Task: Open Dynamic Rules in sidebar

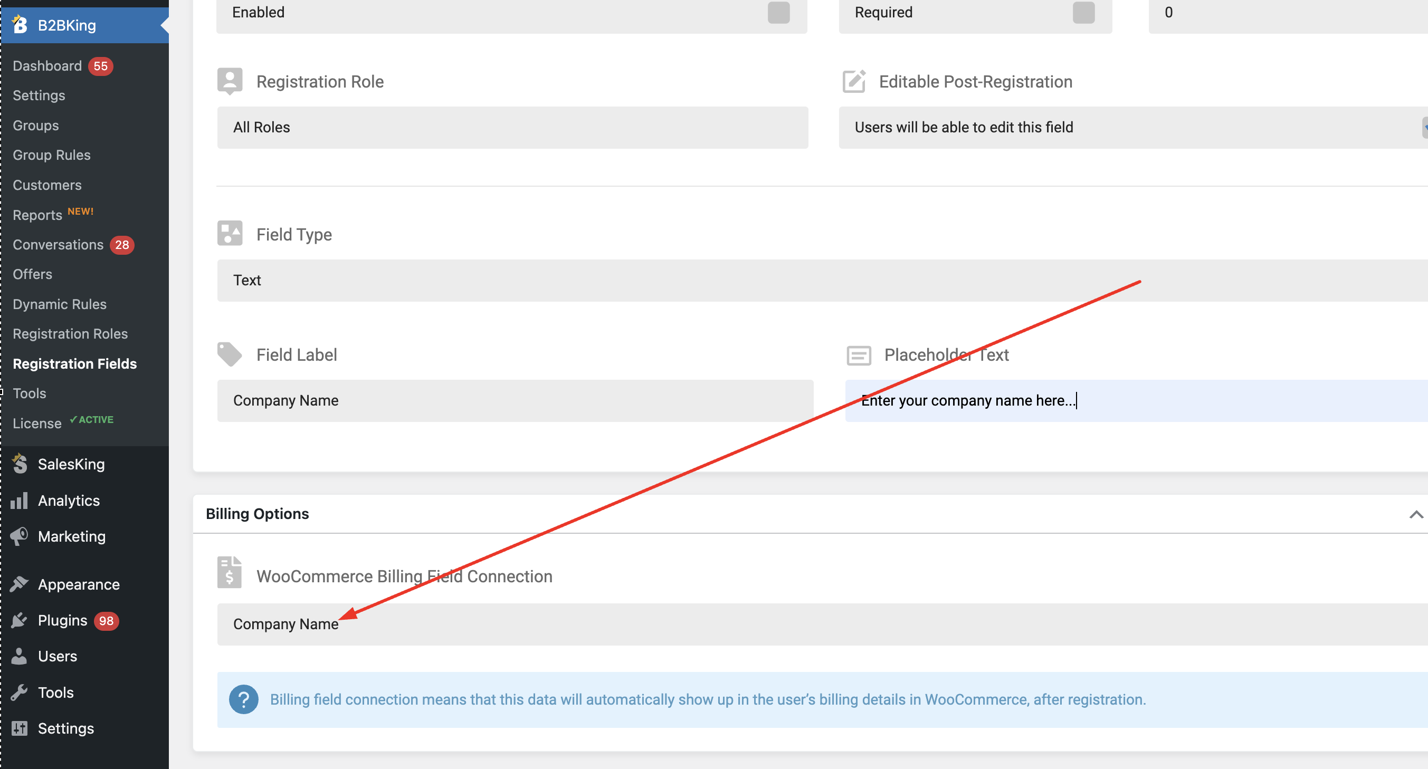Action: pyautogui.click(x=59, y=304)
